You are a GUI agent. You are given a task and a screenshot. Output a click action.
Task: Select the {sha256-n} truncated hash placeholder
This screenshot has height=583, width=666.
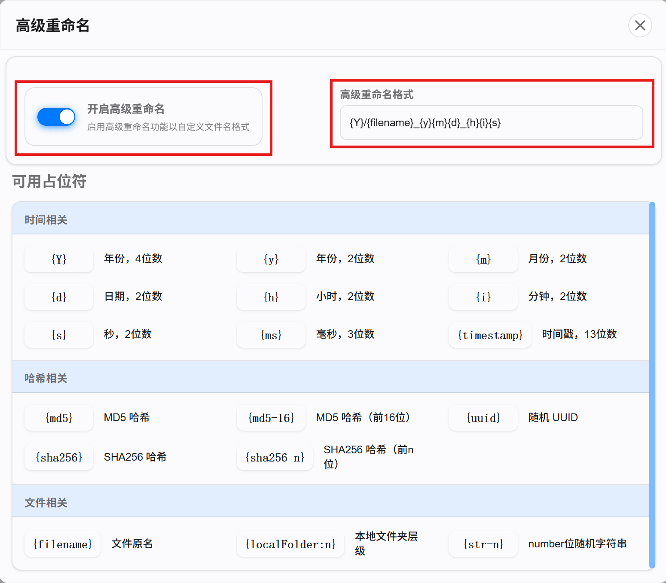click(x=275, y=457)
